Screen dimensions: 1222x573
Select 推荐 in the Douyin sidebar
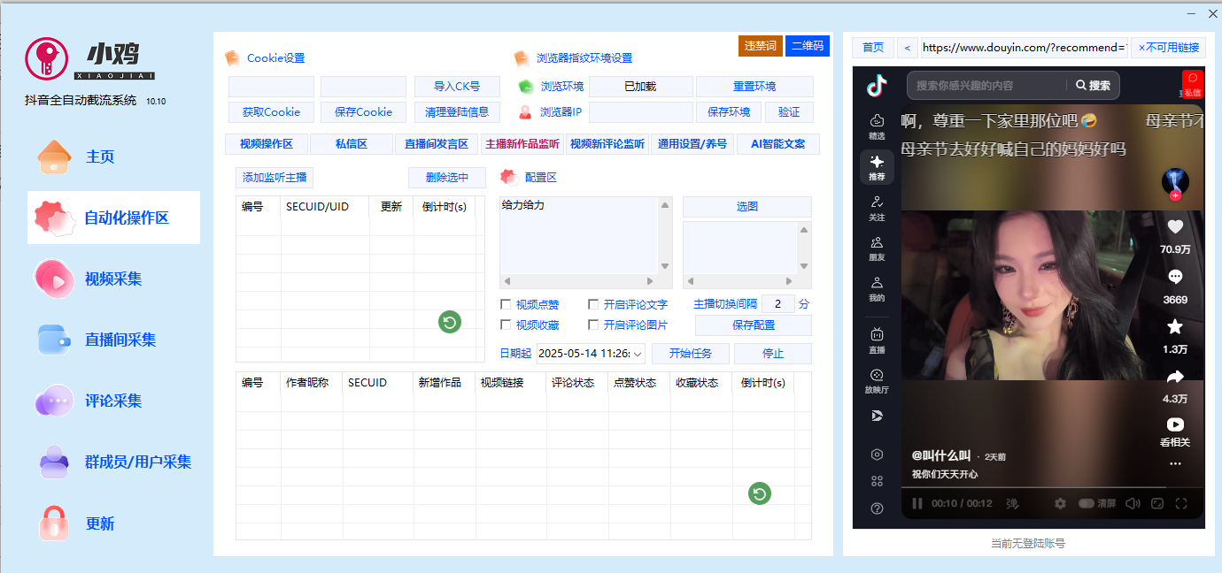pos(876,165)
